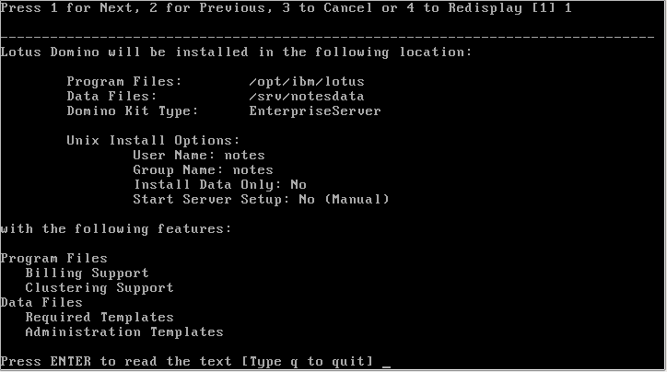Click the Group Name: notes line
Screen dimensions: 667x372
203,170
